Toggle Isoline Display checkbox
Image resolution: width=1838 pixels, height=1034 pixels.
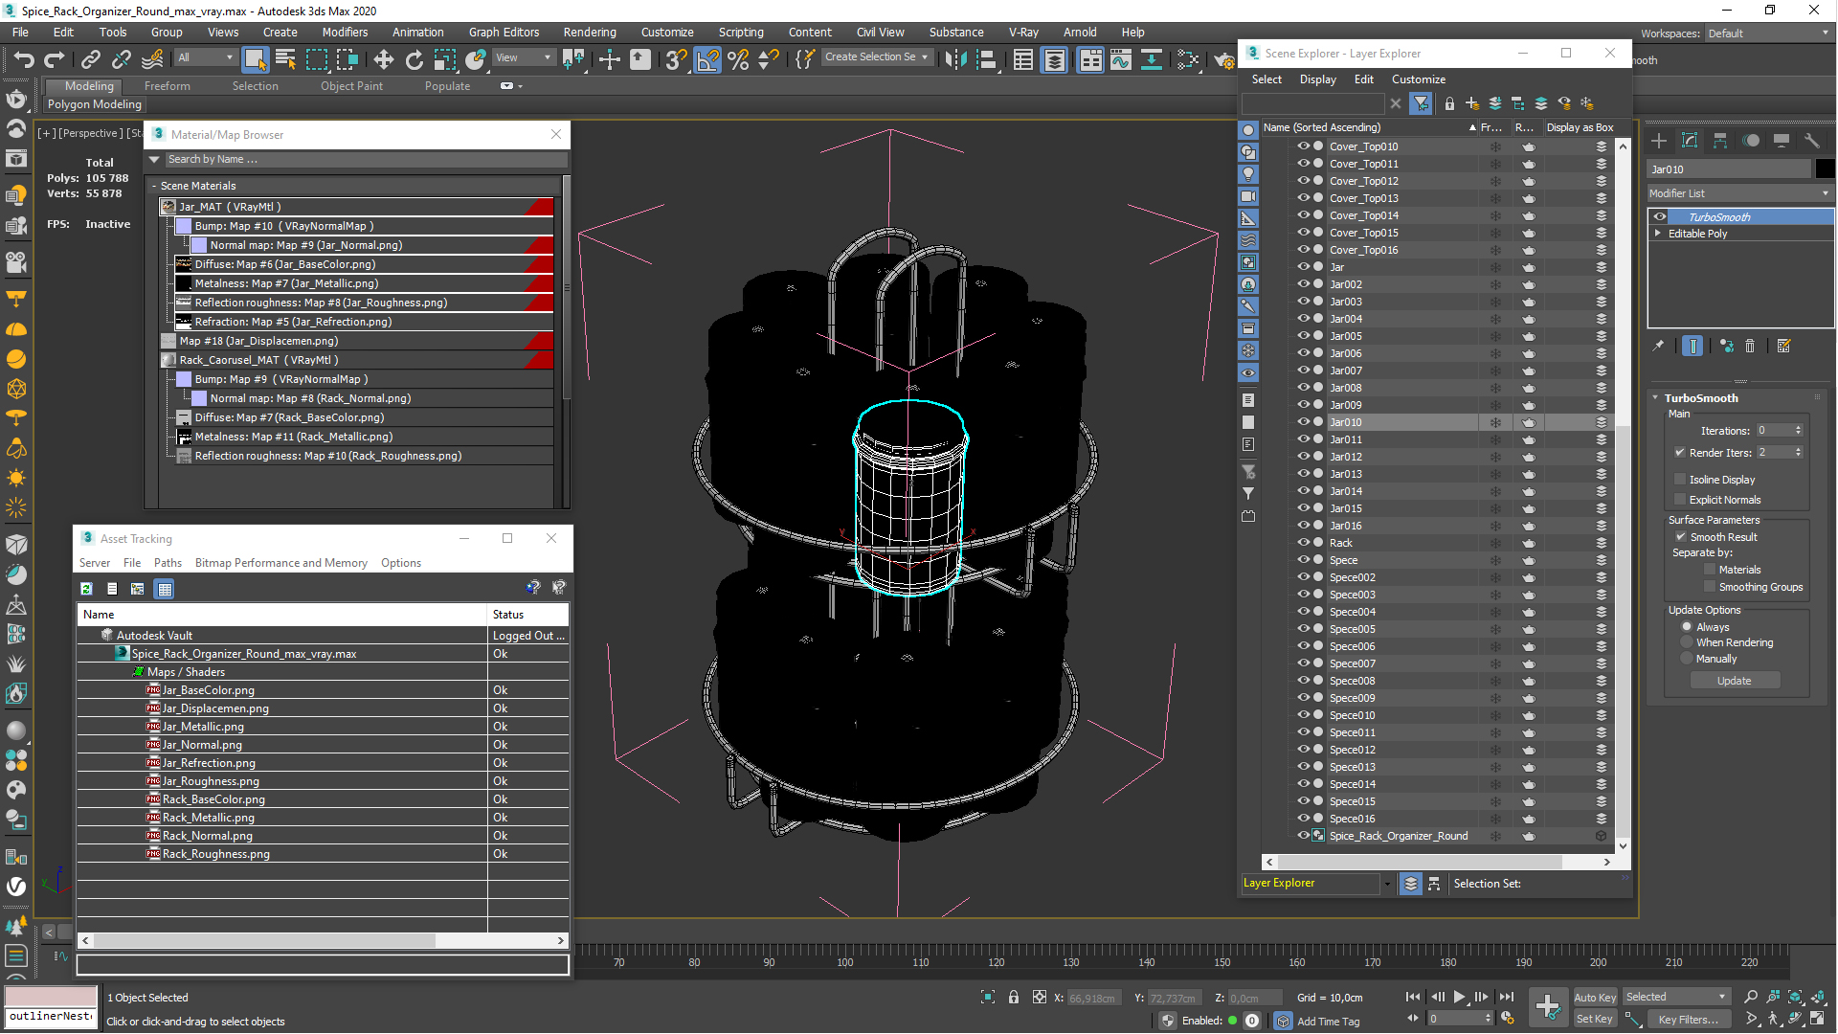point(1679,480)
